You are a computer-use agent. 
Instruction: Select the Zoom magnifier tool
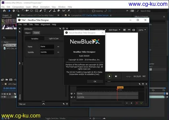[x=18, y=11]
